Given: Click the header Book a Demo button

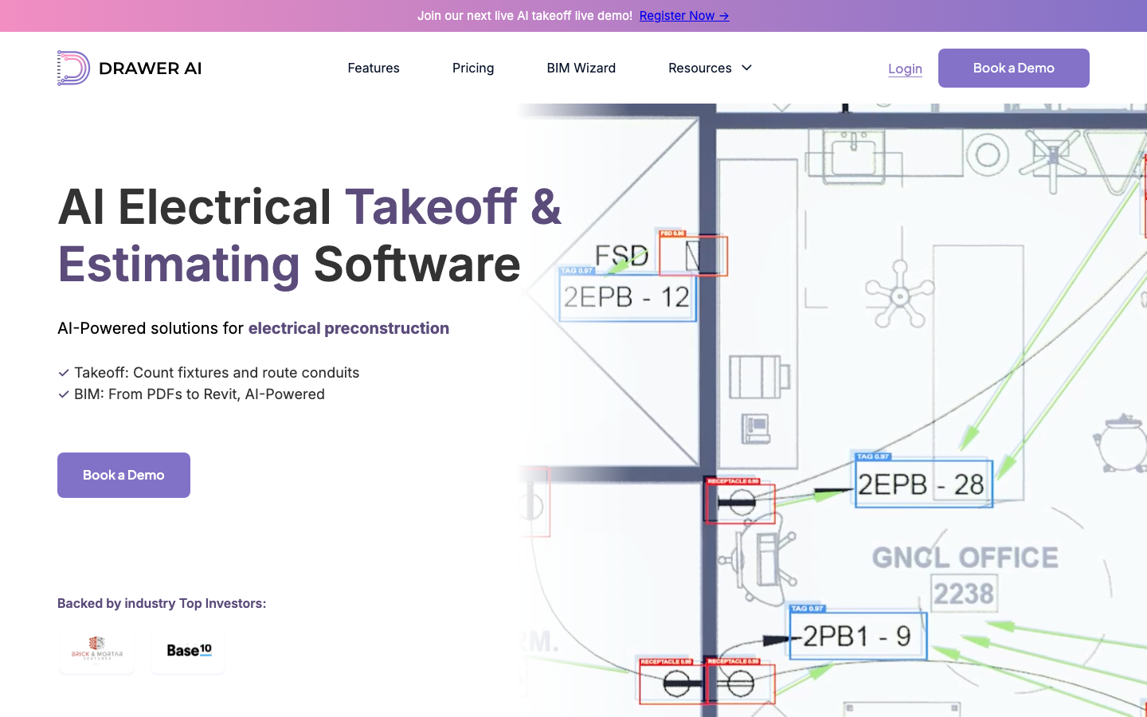Looking at the screenshot, I should click(1013, 68).
